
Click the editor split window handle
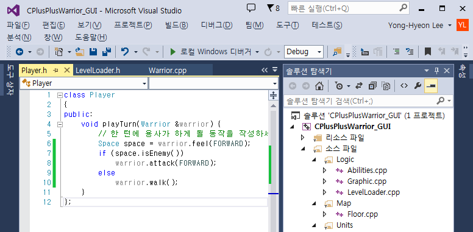tap(273, 95)
